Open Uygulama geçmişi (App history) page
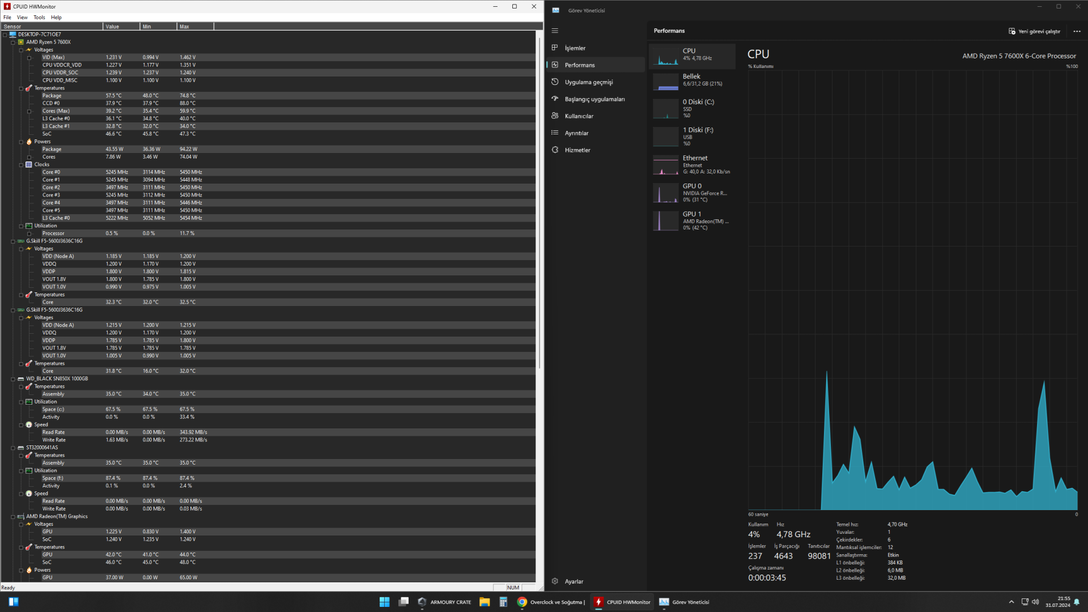This screenshot has height=612, width=1088. 588,82
